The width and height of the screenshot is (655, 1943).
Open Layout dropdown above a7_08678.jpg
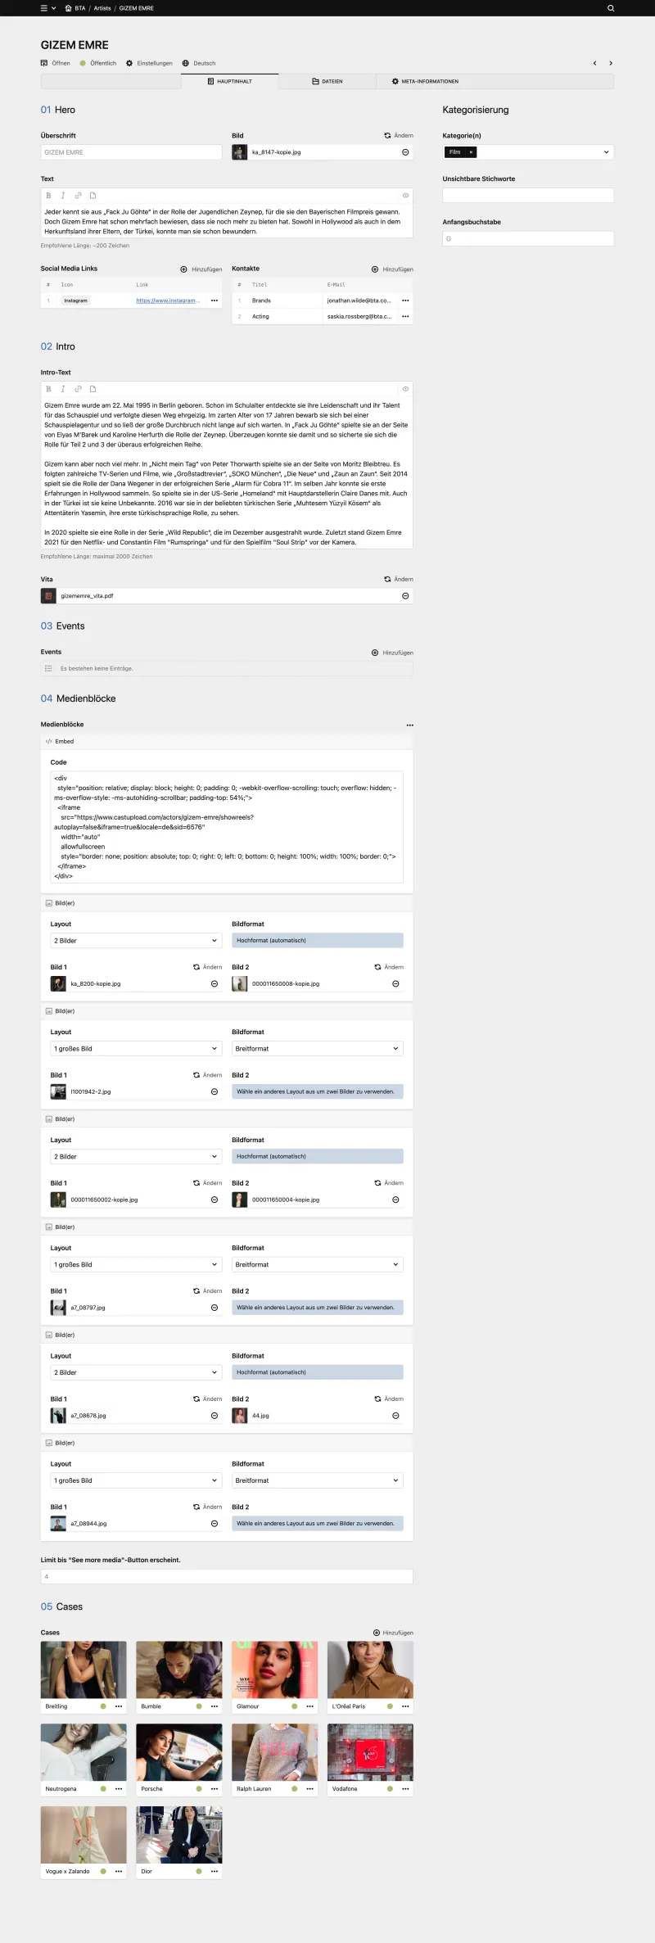tap(136, 1372)
